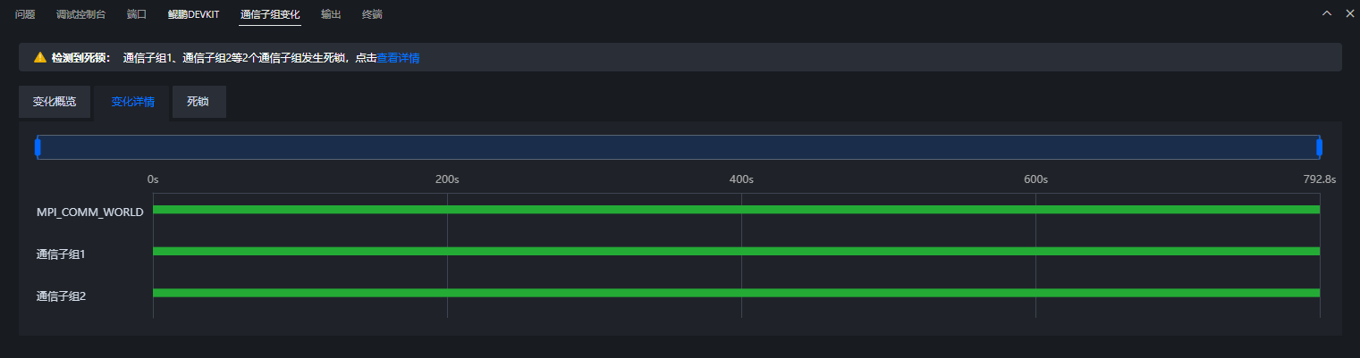Switch to the 变化概览 tab

click(x=55, y=102)
